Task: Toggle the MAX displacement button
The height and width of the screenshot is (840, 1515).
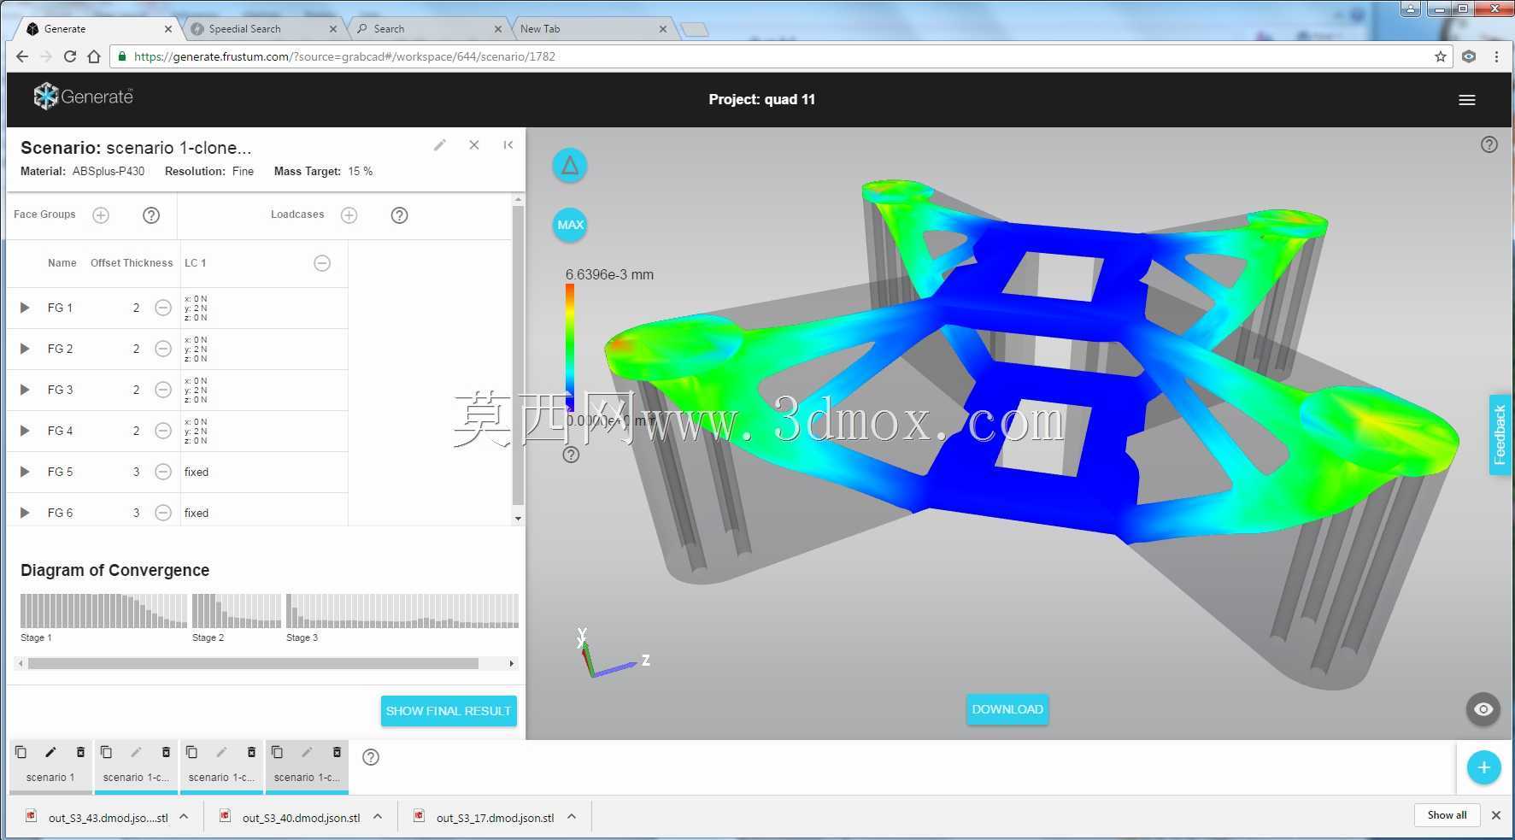Action: 570,225
